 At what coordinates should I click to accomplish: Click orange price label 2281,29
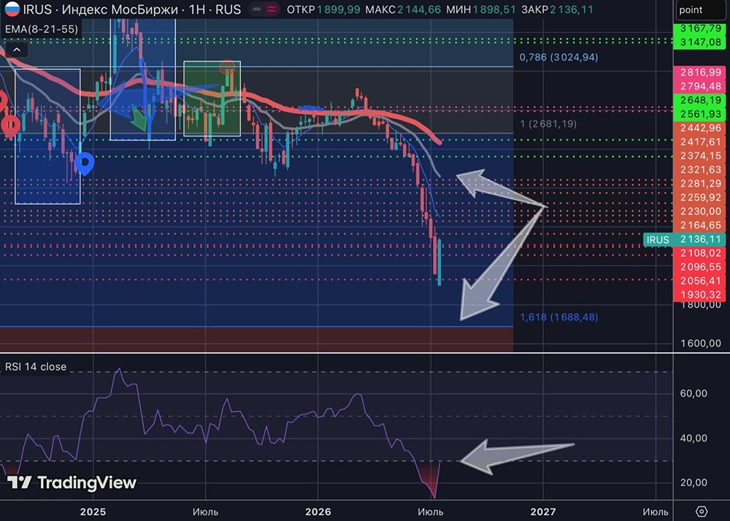coord(700,184)
